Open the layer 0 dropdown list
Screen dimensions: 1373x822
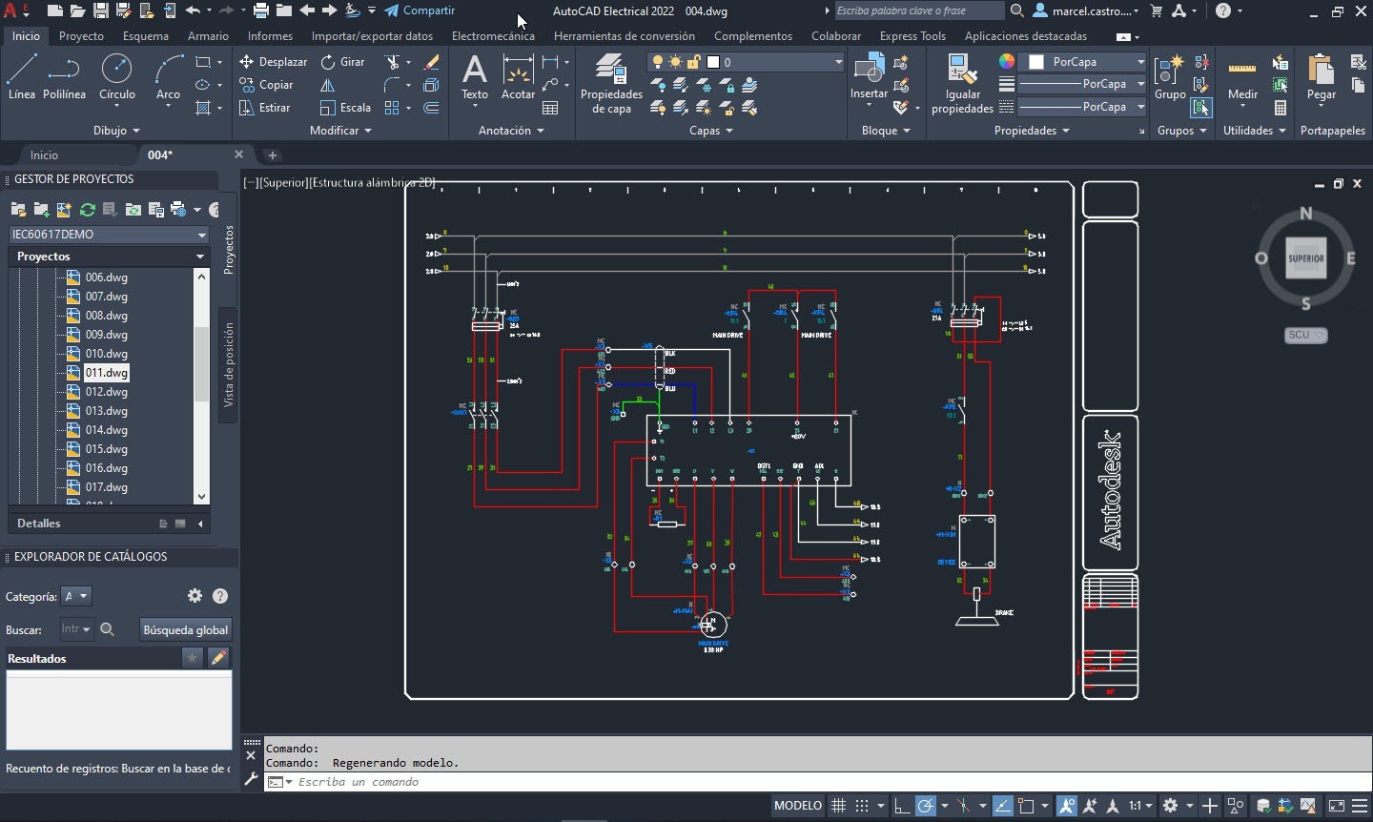click(745, 62)
